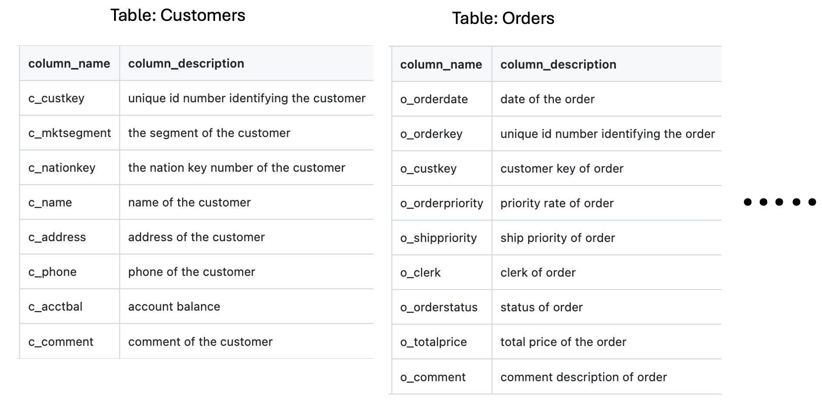Click the o_orderdate cell
Image resolution: width=822 pixels, height=404 pixels.
(434, 99)
